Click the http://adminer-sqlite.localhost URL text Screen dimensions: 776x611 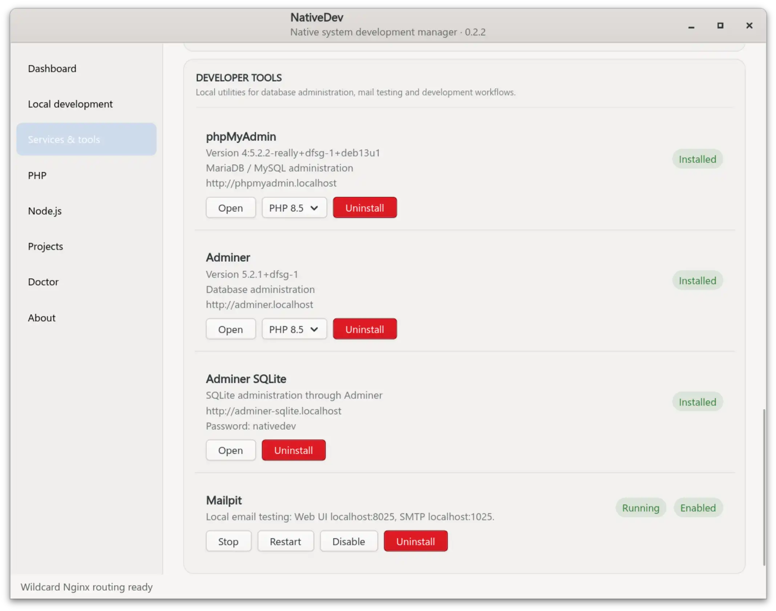[274, 410]
